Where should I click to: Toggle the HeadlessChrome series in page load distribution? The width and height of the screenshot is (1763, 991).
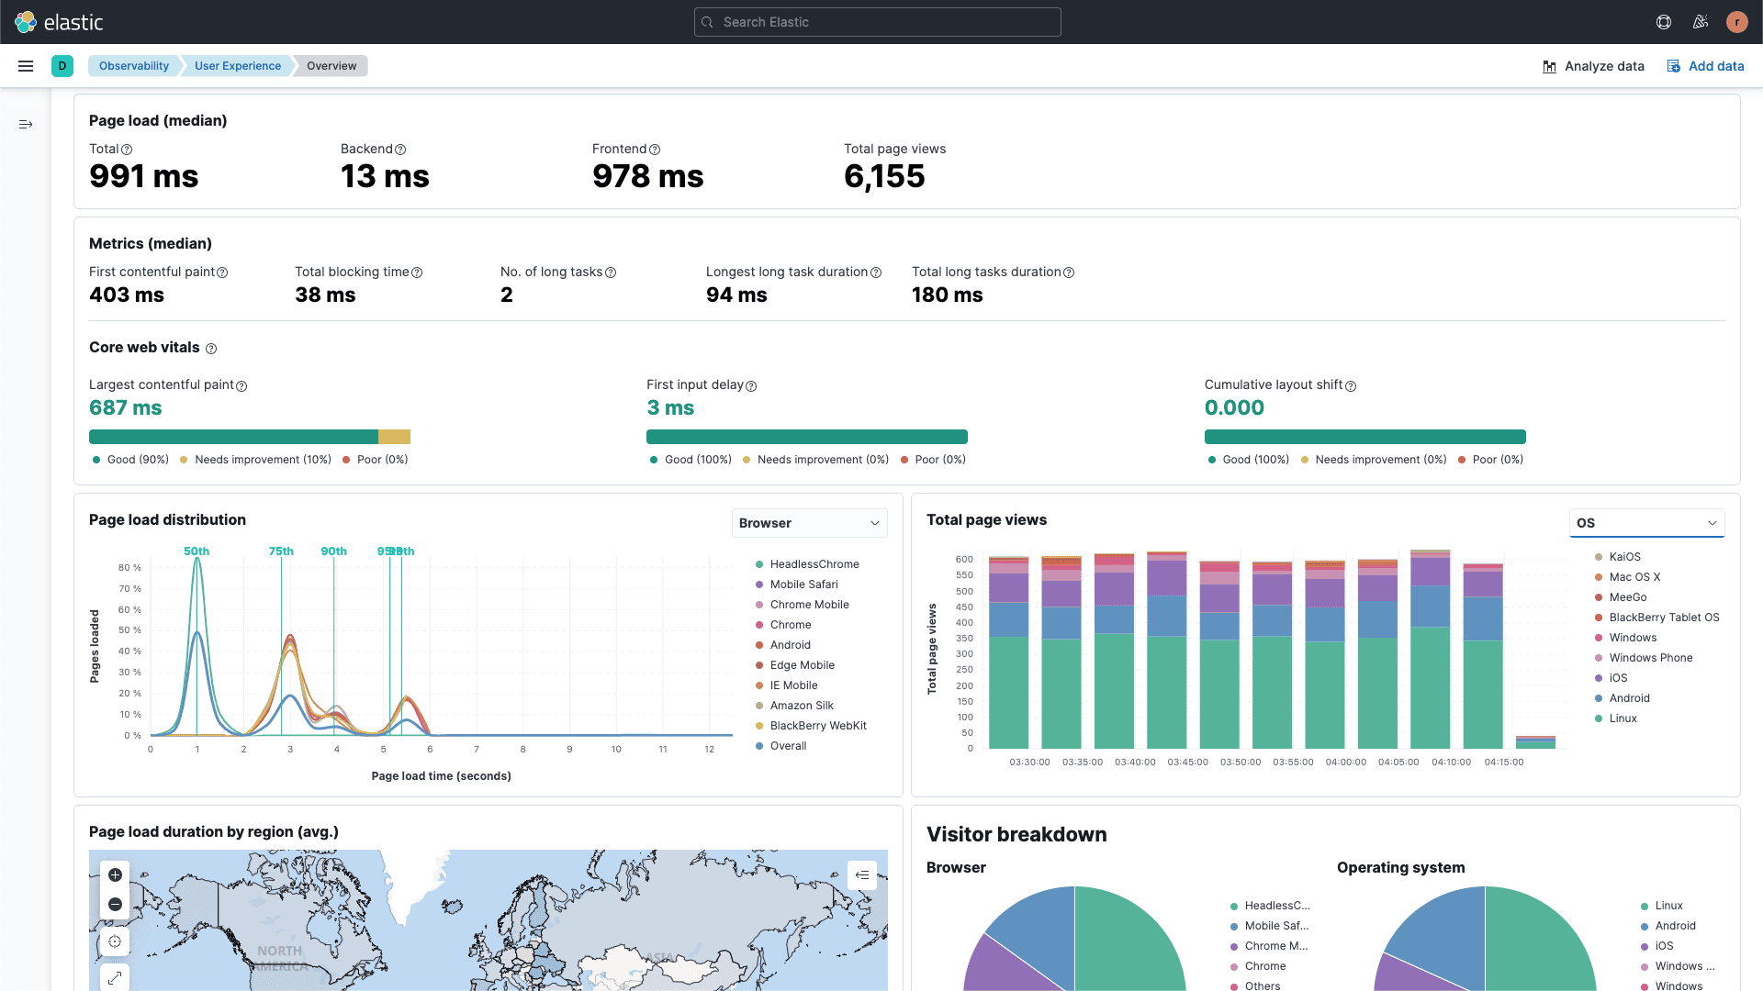(814, 563)
